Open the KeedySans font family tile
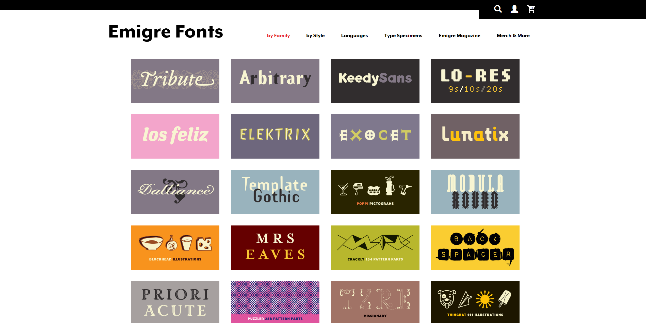646x323 pixels. pyautogui.click(x=375, y=81)
